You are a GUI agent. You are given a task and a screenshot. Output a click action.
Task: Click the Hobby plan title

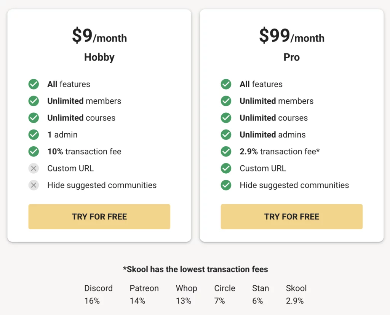pos(99,57)
